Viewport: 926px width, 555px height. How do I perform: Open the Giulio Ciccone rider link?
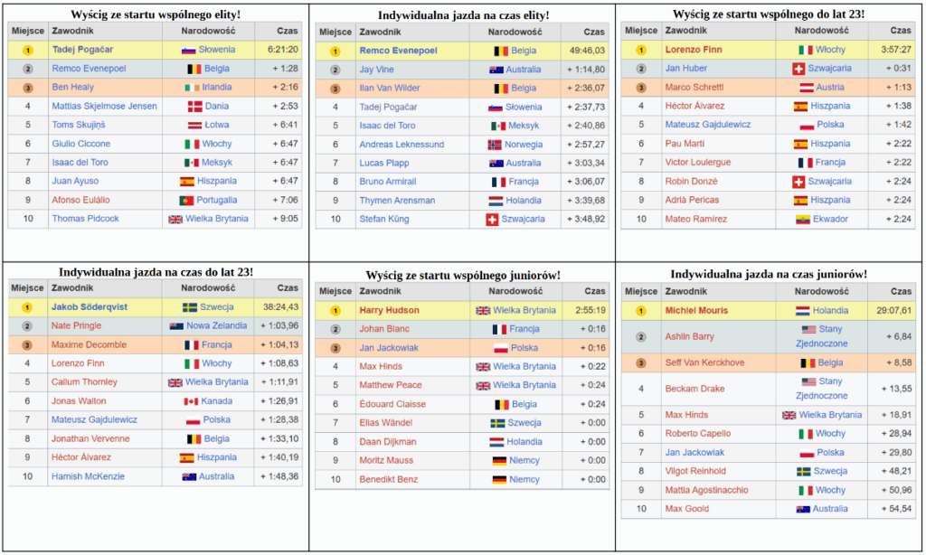coord(80,144)
